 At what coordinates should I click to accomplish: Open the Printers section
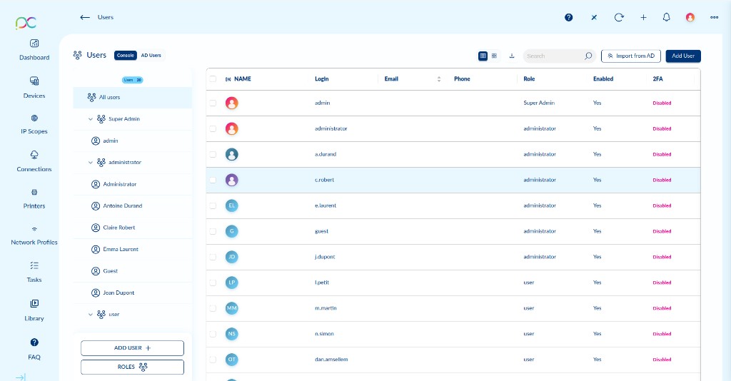(34, 198)
